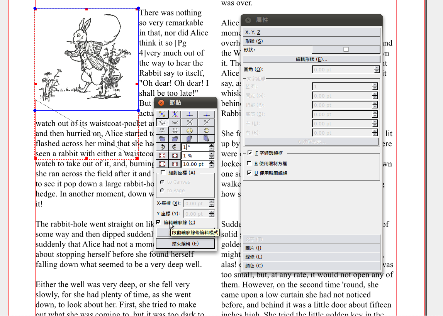
Task: Select the Move Control Points tool
Action: coord(175,114)
